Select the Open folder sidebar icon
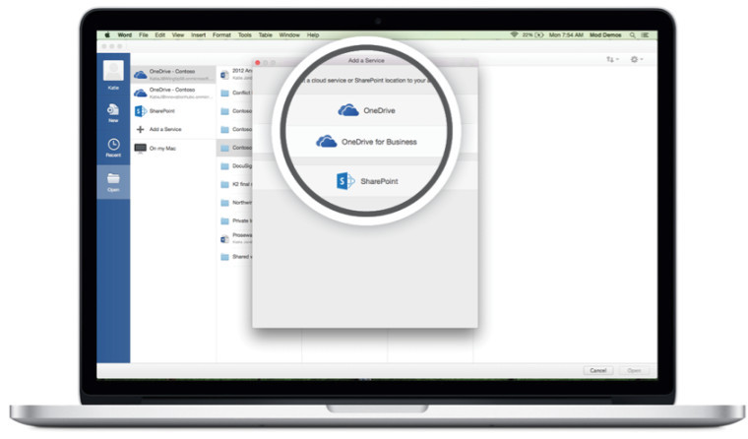Screen dimensions: 748x439 tap(113, 182)
